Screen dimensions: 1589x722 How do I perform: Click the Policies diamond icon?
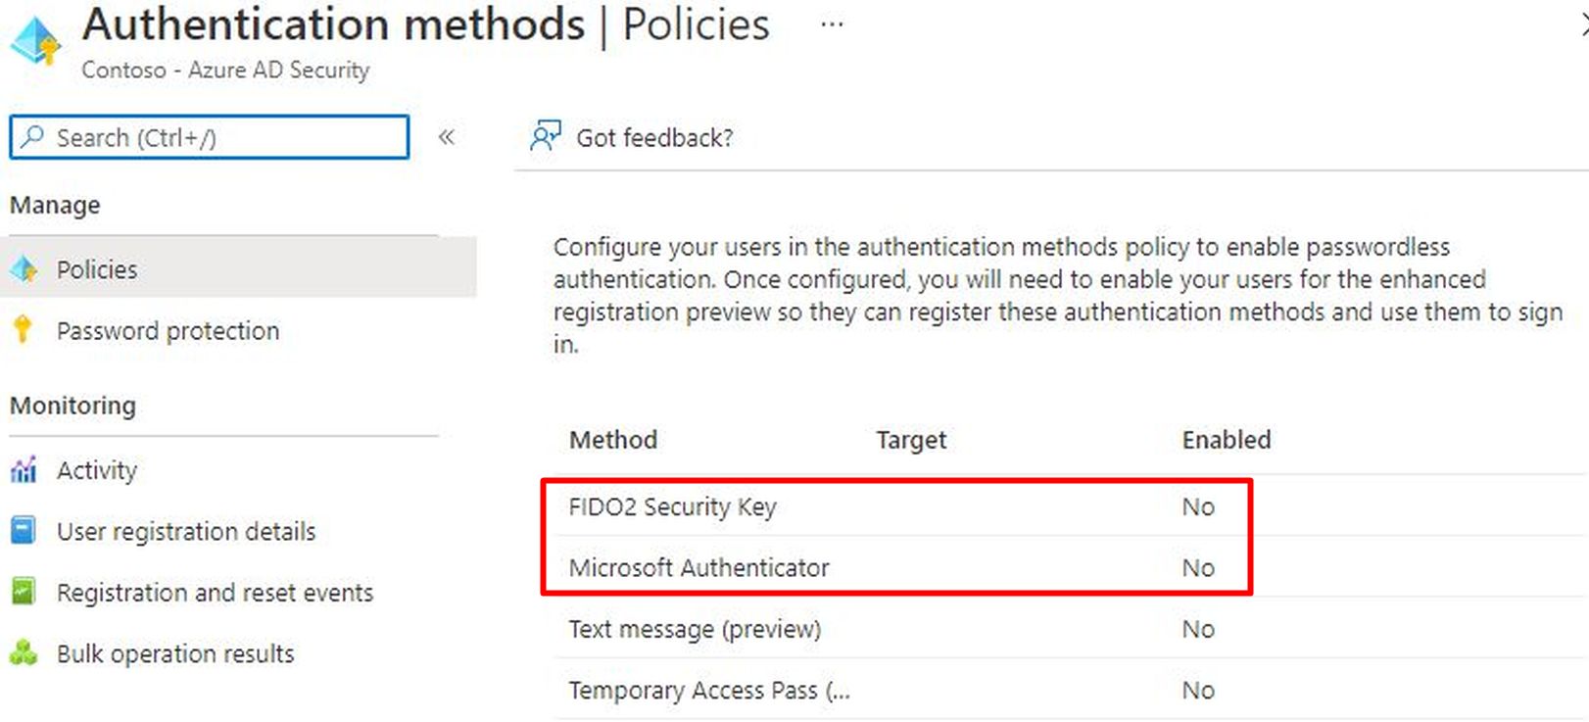point(24,269)
